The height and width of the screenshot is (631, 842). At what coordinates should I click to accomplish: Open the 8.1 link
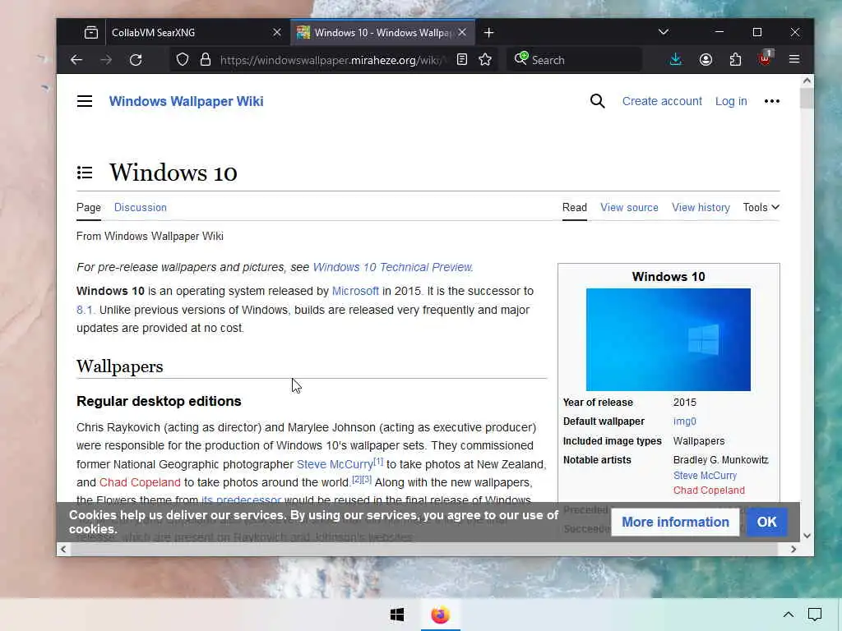click(86, 310)
